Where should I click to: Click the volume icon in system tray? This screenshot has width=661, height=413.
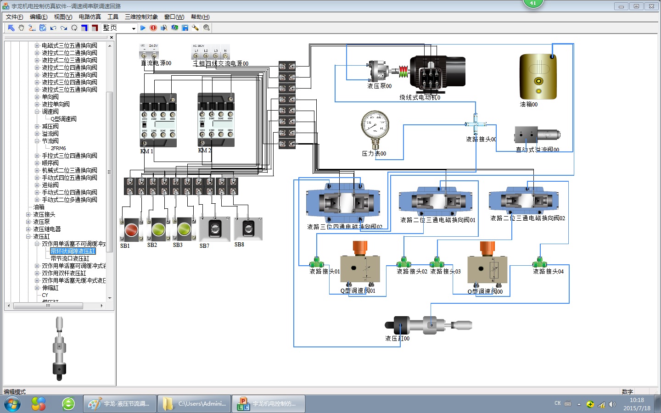coord(612,404)
